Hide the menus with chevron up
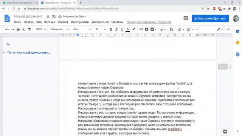 tap(228, 29)
